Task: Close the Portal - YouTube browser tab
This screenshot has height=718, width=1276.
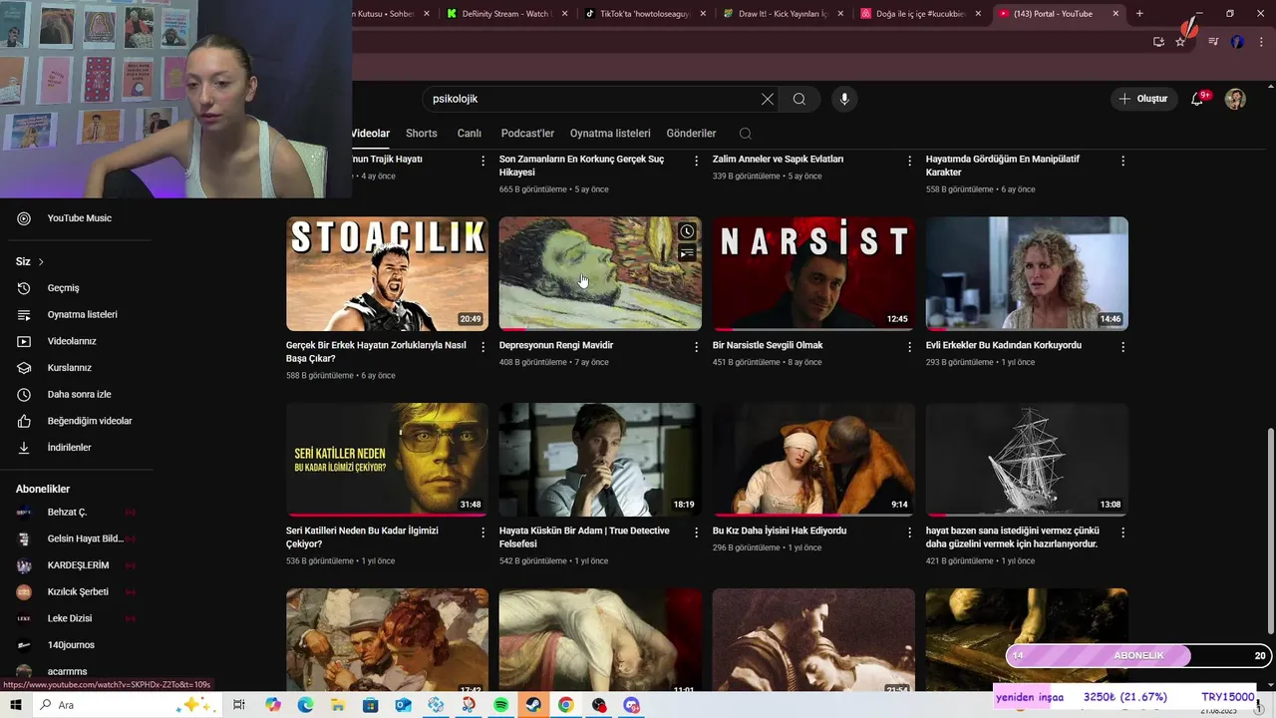Action: tap(1114, 14)
